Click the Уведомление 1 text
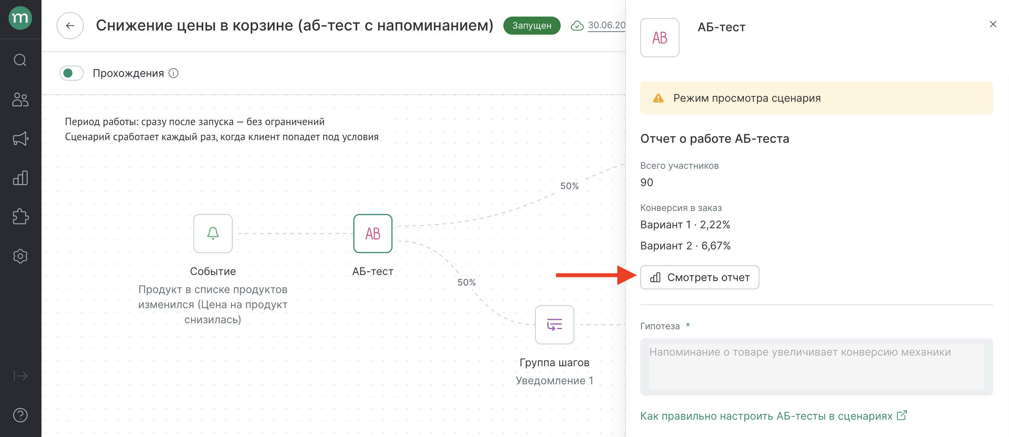 click(x=555, y=380)
